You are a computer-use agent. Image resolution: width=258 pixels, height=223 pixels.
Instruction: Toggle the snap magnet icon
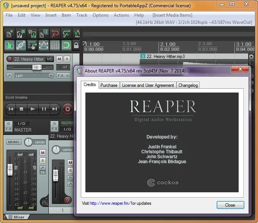click(x=66, y=45)
